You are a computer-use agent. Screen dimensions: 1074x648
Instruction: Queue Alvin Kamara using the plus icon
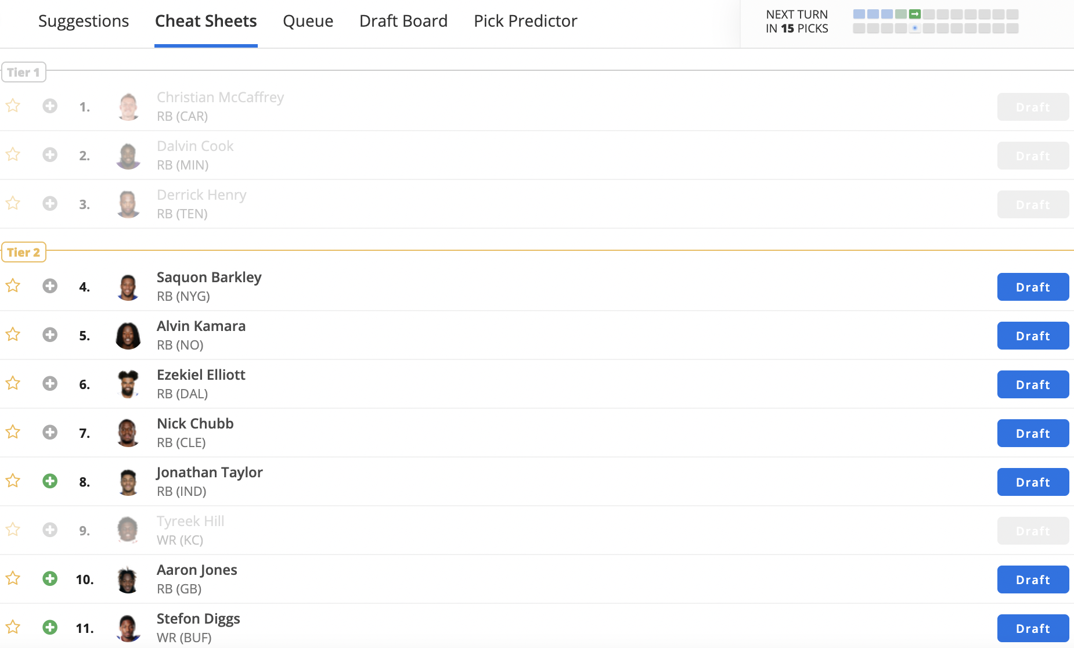(50, 334)
